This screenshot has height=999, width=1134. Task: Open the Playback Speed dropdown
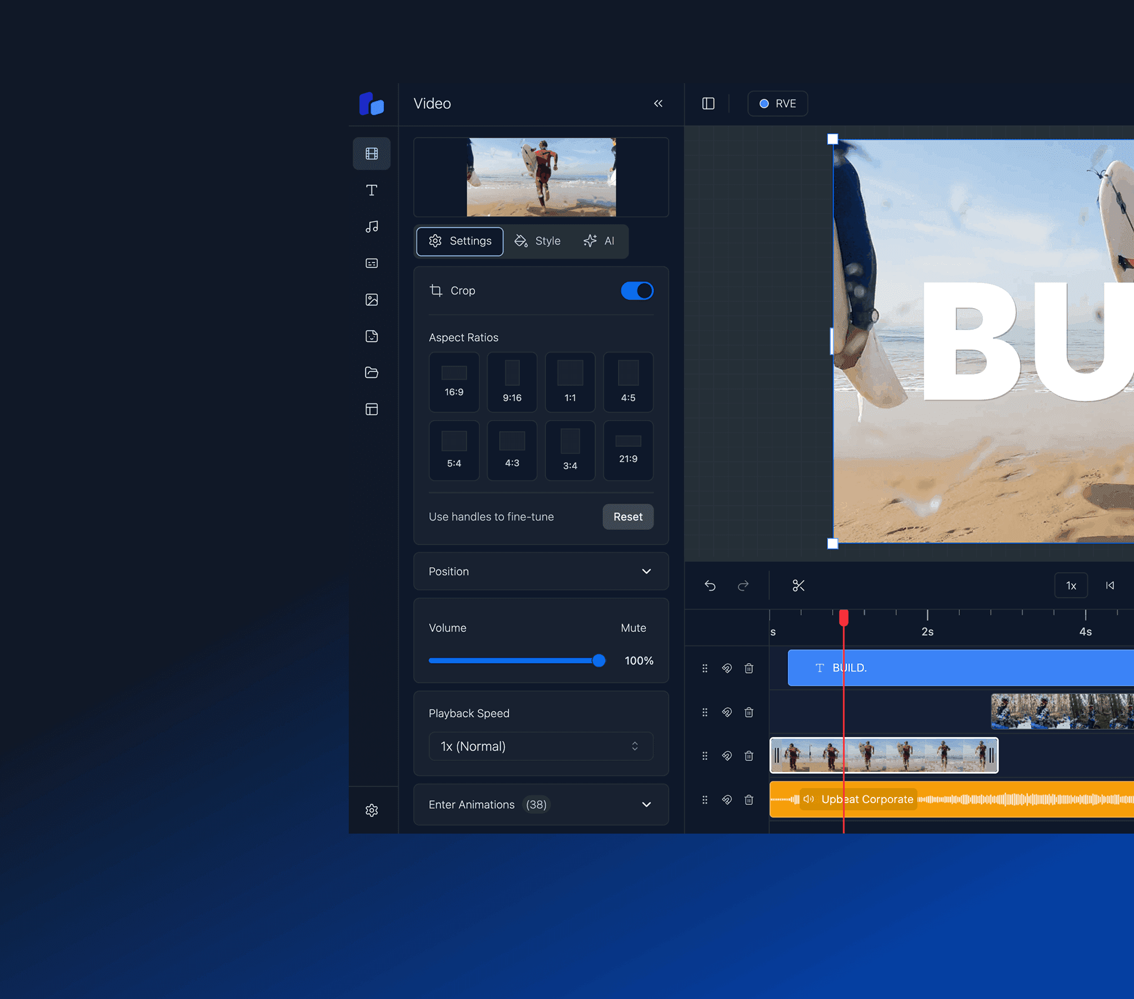pos(540,746)
